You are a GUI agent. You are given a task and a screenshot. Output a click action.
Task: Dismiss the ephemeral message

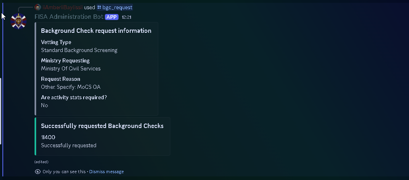(106, 172)
